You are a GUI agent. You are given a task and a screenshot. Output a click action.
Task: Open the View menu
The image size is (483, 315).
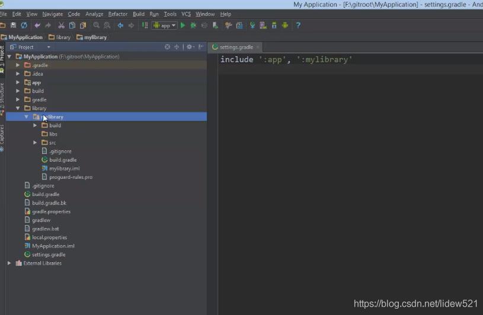pos(32,14)
